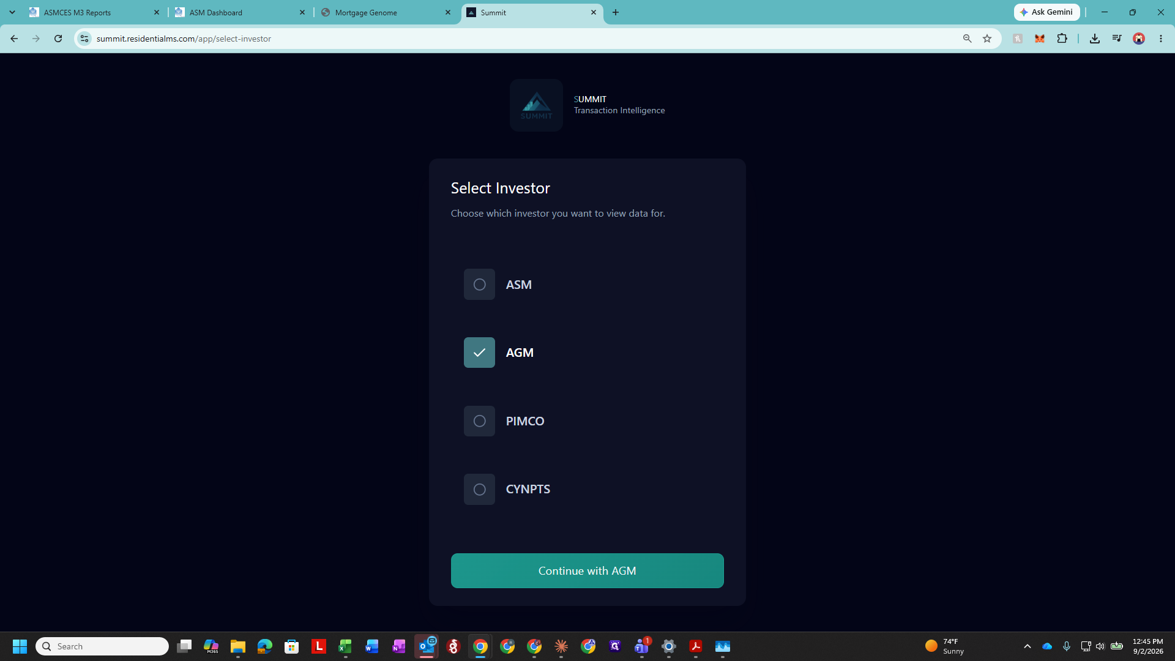Open the Honey extension icon
This screenshot has width=1175, height=661.
[1018, 39]
